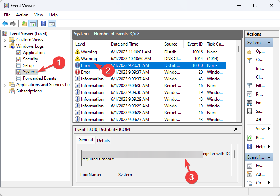Select Information event at 9:09:36 AM
The width and height of the screenshot is (280, 196).
click(150, 86)
